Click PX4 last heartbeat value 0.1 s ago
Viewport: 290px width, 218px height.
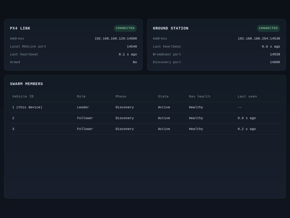pyautogui.click(x=128, y=54)
